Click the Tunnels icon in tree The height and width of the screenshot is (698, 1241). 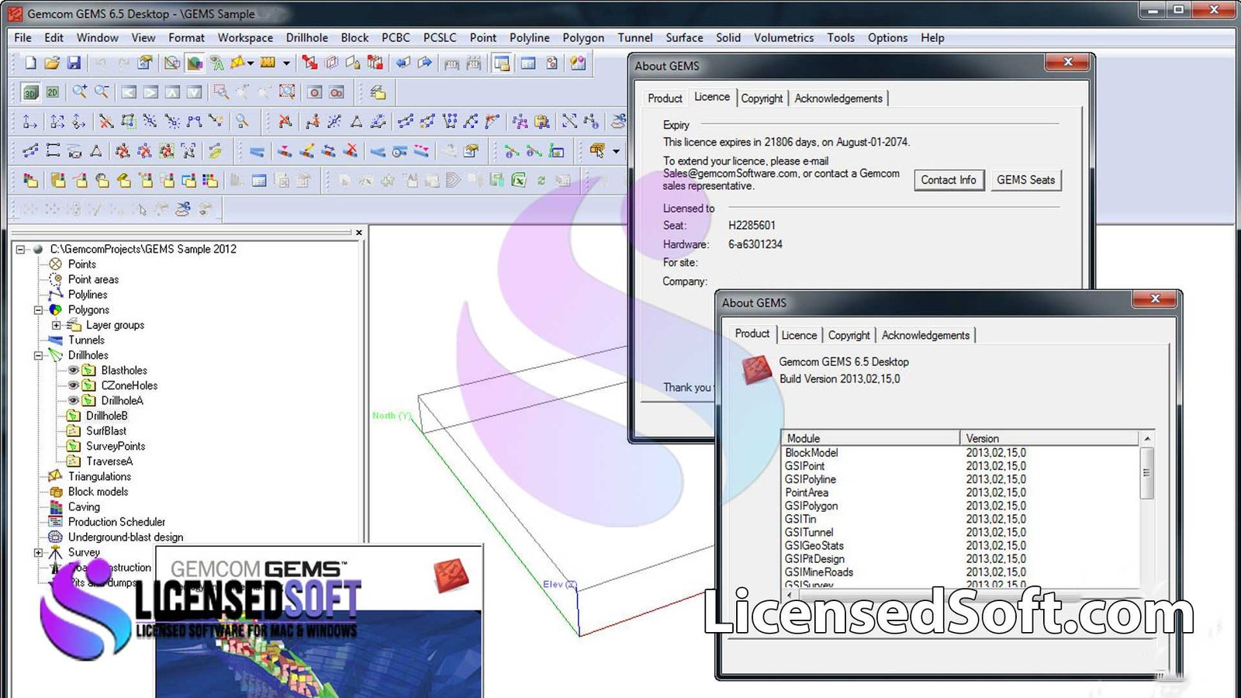coord(55,340)
